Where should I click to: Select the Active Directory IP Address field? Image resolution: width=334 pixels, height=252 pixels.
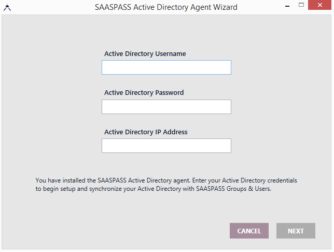click(166, 146)
